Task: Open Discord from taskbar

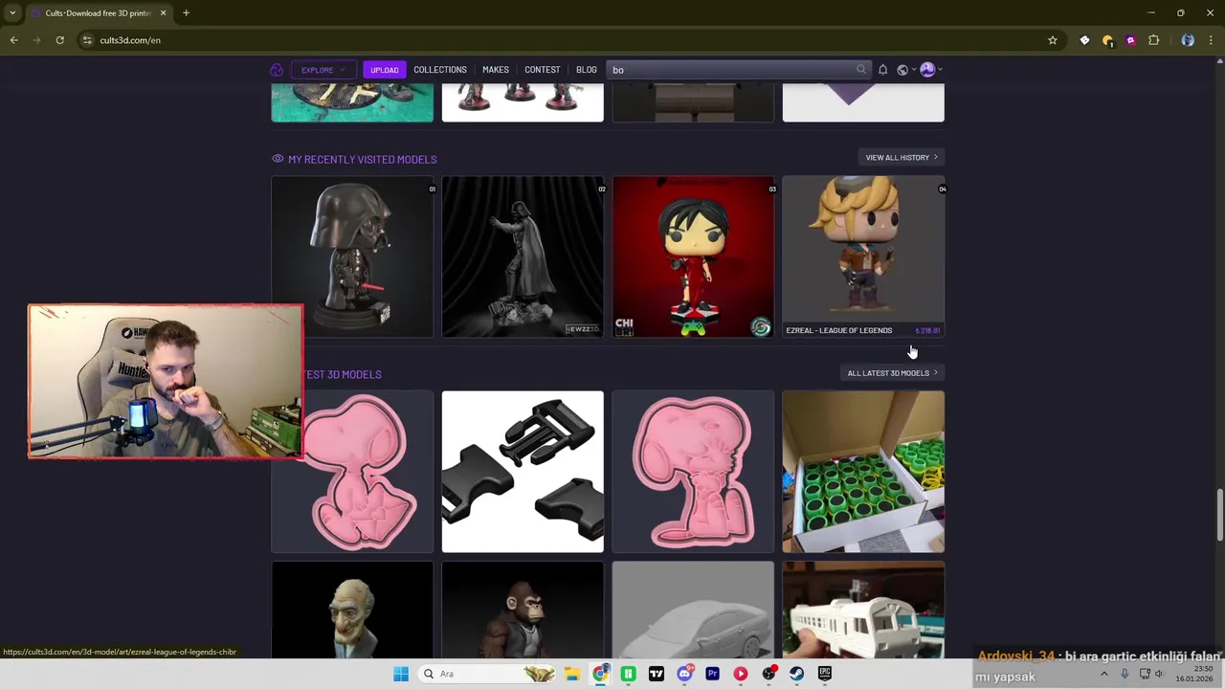Action: 683,674
